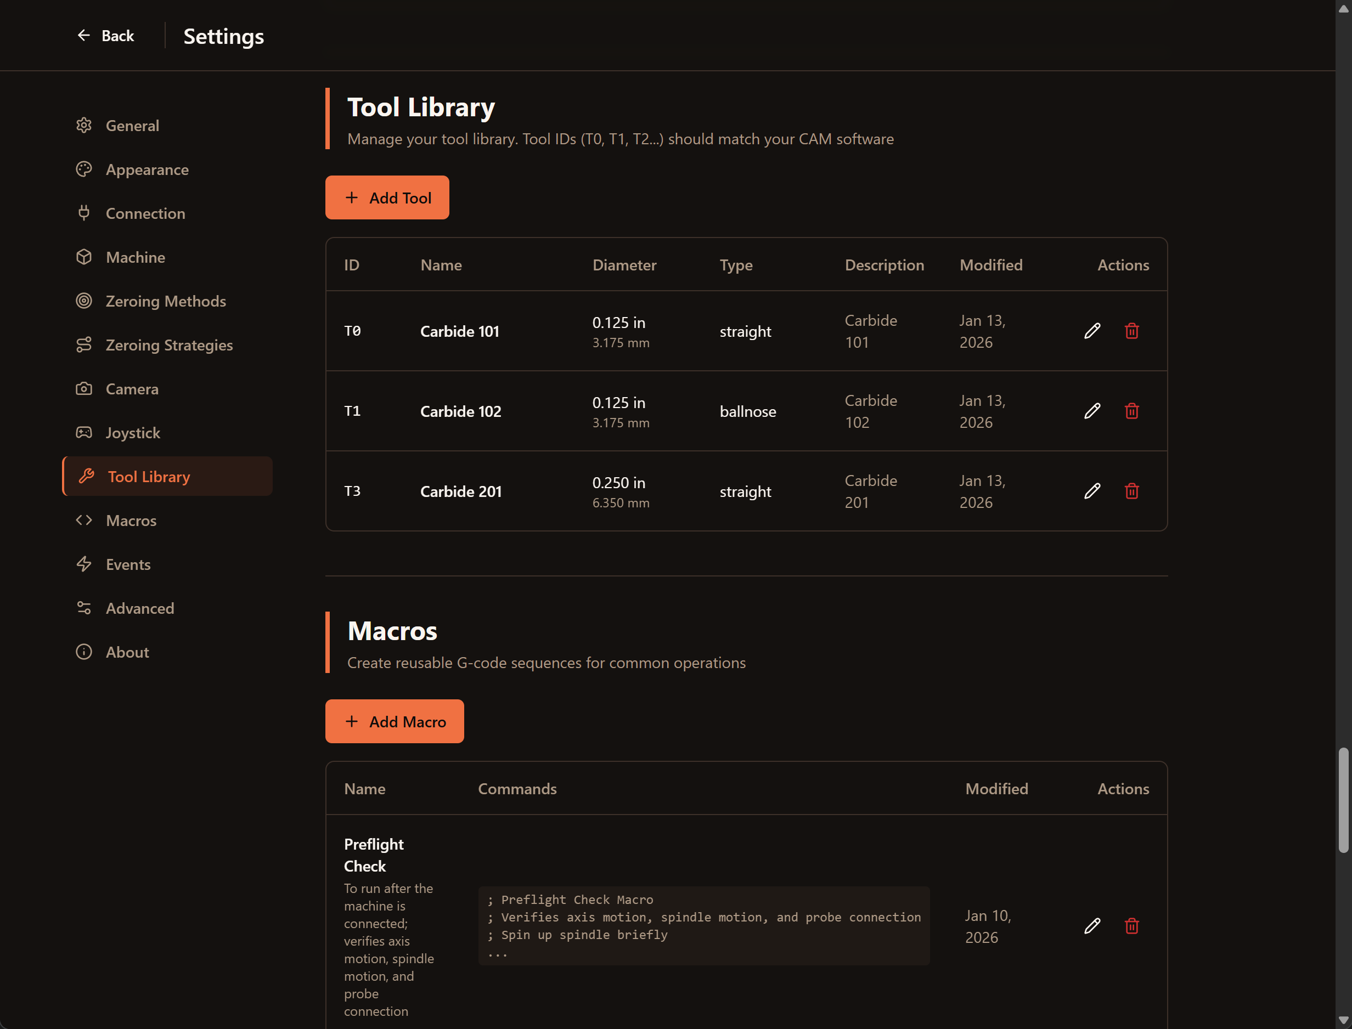Go back using the Back link
The width and height of the screenshot is (1352, 1029).
106,36
